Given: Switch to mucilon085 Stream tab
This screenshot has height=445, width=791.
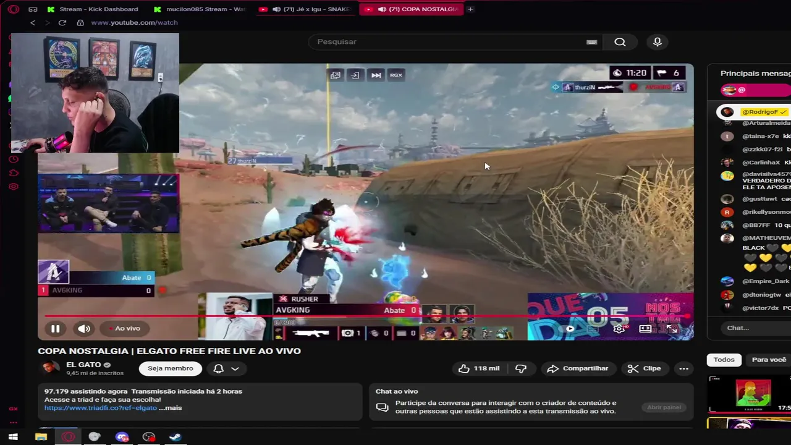Looking at the screenshot, I should tap(201, 9).
